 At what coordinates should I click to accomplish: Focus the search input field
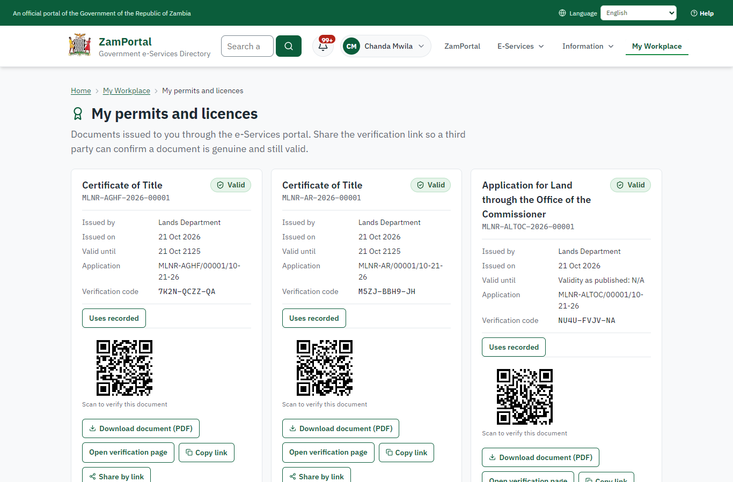pyautogui.click(x=247, y=46)
